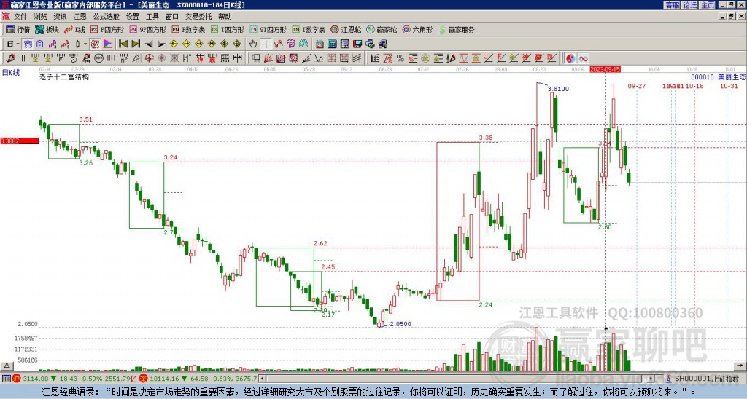Jump to last bar with green end arrow
747x399 pixels.
[136, 44]
